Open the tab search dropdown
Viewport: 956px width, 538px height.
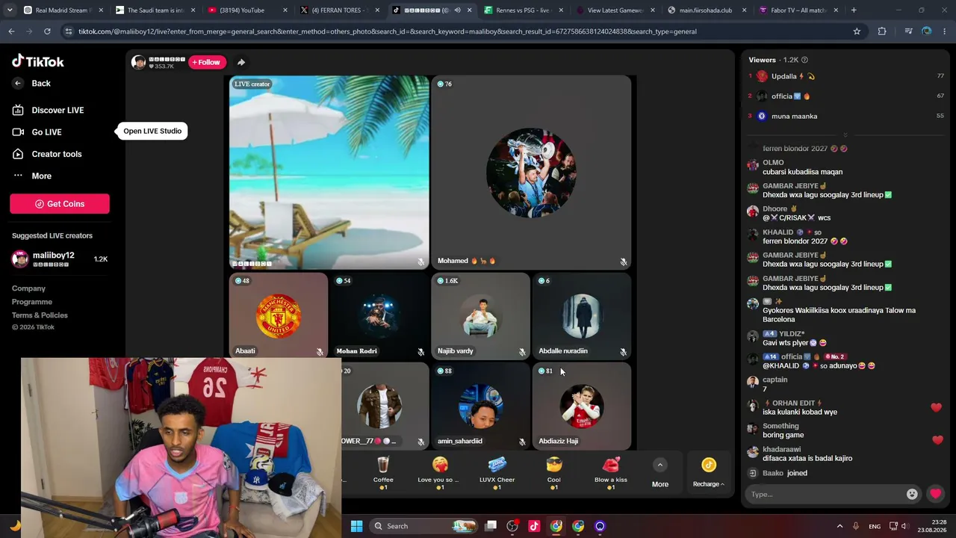tap(10, 10)
